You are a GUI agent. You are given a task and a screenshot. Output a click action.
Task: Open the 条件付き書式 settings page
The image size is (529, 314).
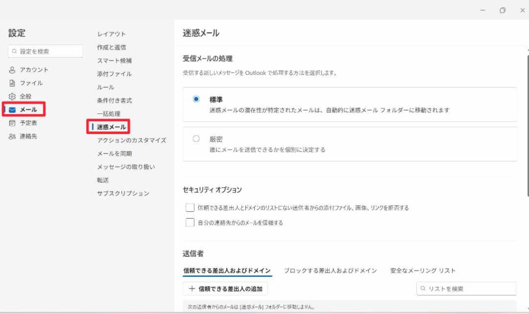point(115,101)
